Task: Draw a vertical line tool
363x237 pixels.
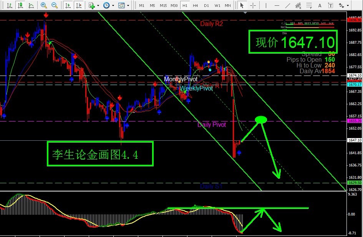Action: 266,5
